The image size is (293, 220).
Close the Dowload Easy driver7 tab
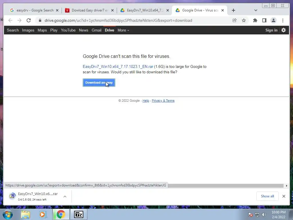click(112, 10)
